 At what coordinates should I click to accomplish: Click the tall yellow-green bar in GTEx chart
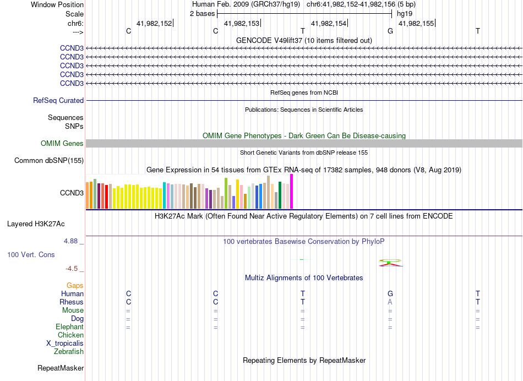[x=226, y=193]
